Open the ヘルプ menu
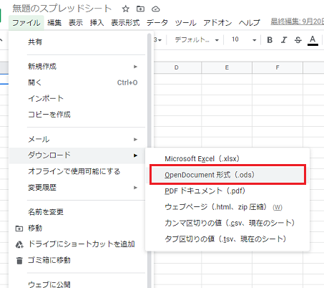324x288 pixels. 250,23
